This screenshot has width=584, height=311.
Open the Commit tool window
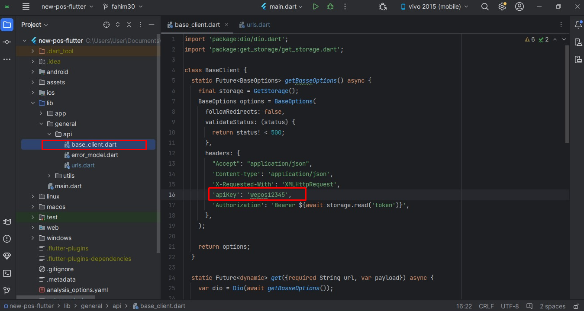tap(7, 42)
